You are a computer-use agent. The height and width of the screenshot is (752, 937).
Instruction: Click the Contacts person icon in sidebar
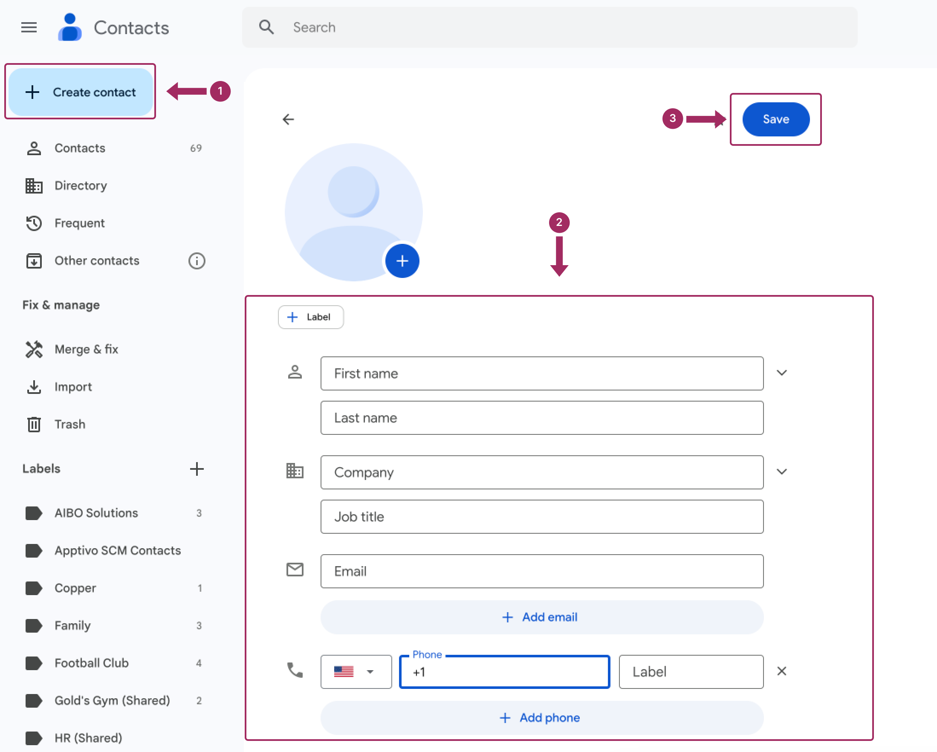click(34, 148)
